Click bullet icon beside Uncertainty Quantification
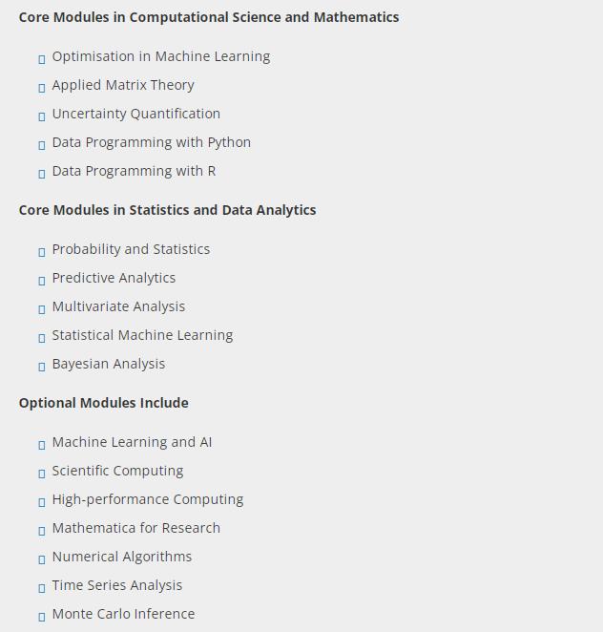The width and height of the screenshot is (603, 632). coord(42,116)
